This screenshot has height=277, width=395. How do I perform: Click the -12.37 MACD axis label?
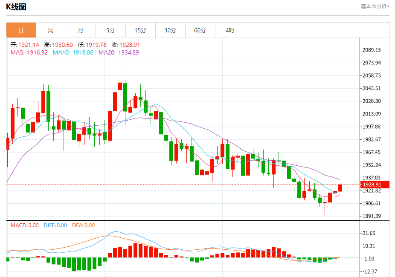tap(370, 271)
